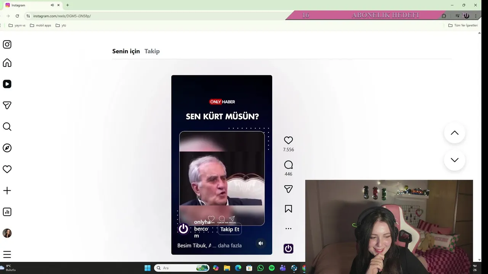
Task: Like the reel with the heart icon
Action: tap(288, 140)
